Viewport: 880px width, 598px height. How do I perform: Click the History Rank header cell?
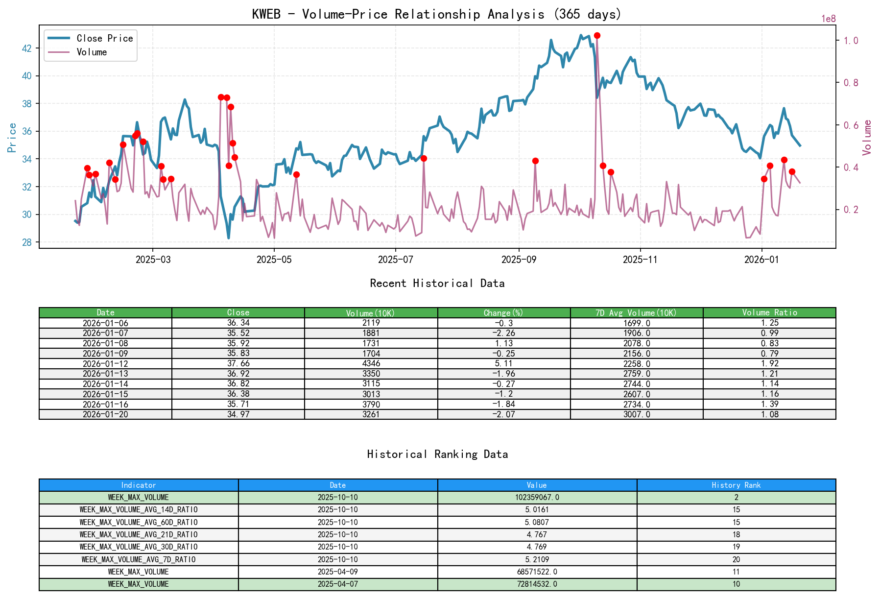pos(735,485)
